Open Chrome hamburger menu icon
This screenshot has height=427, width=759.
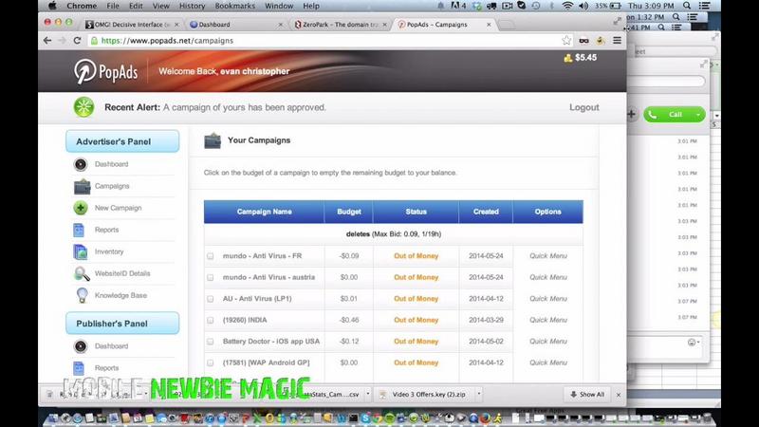[x=617, y=41]
